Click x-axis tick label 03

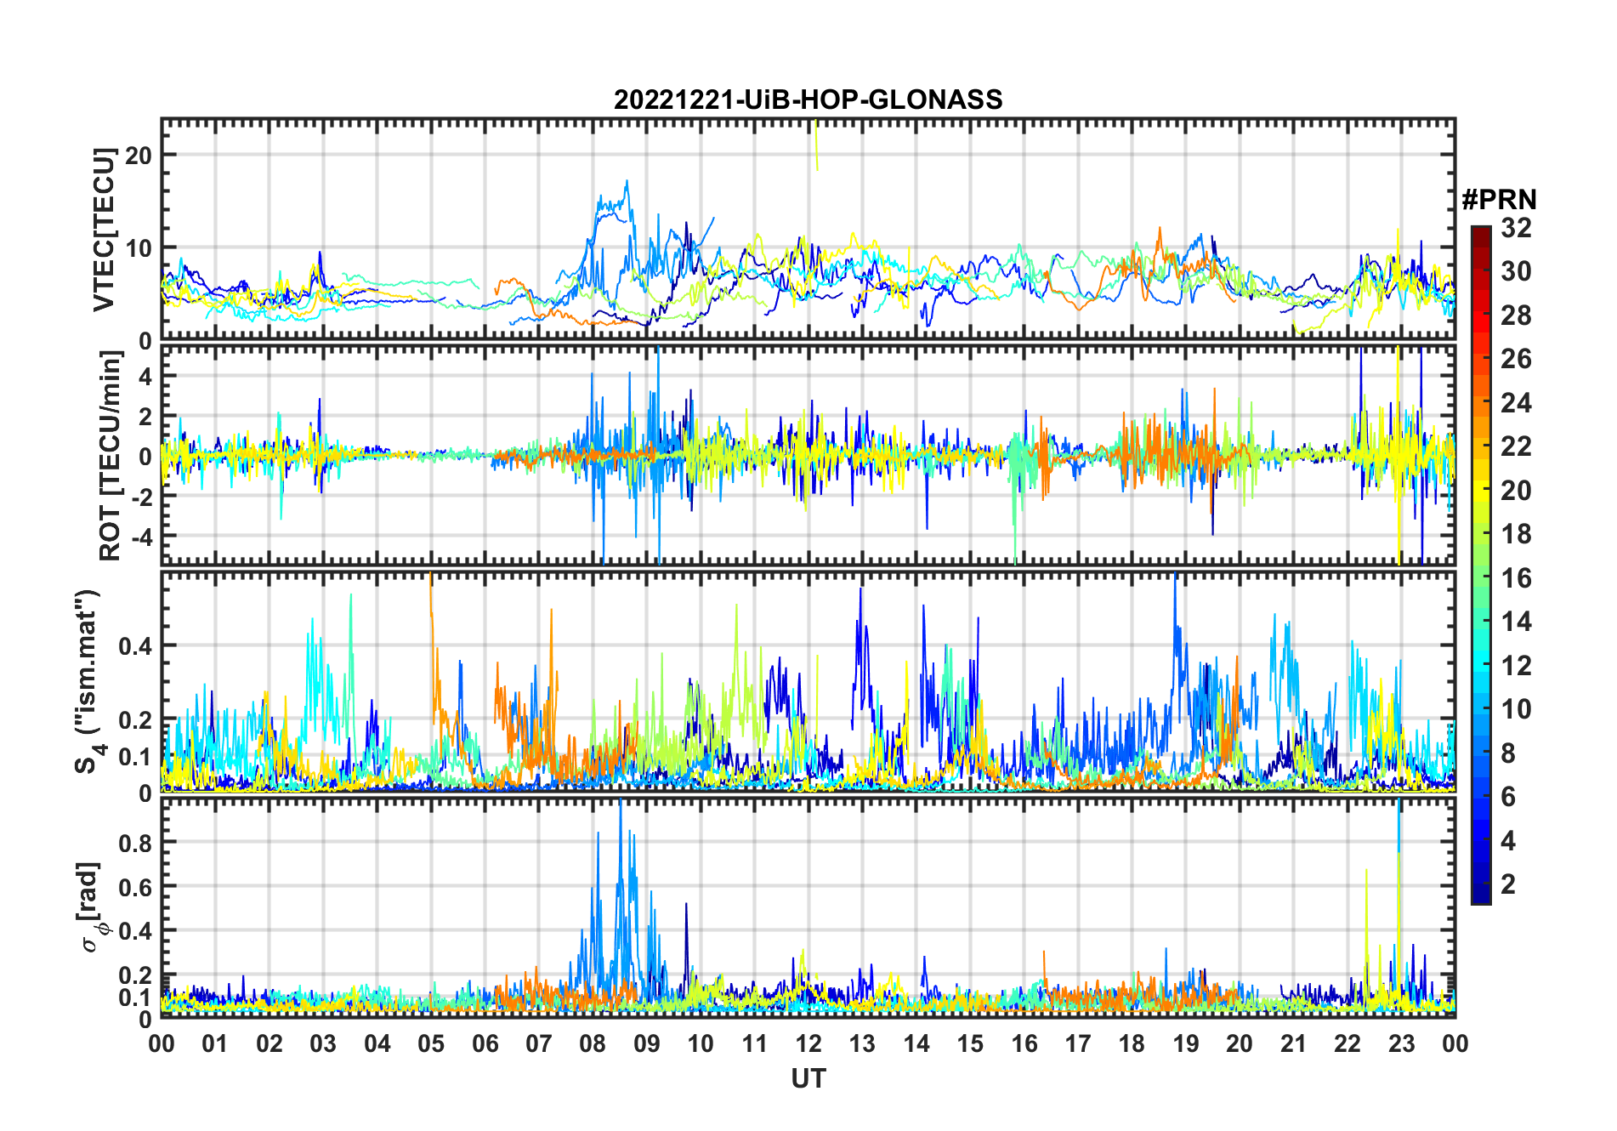click(323, 1043)
